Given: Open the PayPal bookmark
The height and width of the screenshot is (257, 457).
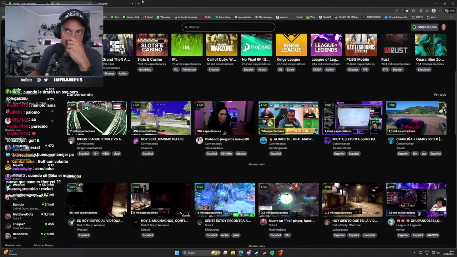Looking at the screenshot, I should pyautogui.click(x=297, y=17).
